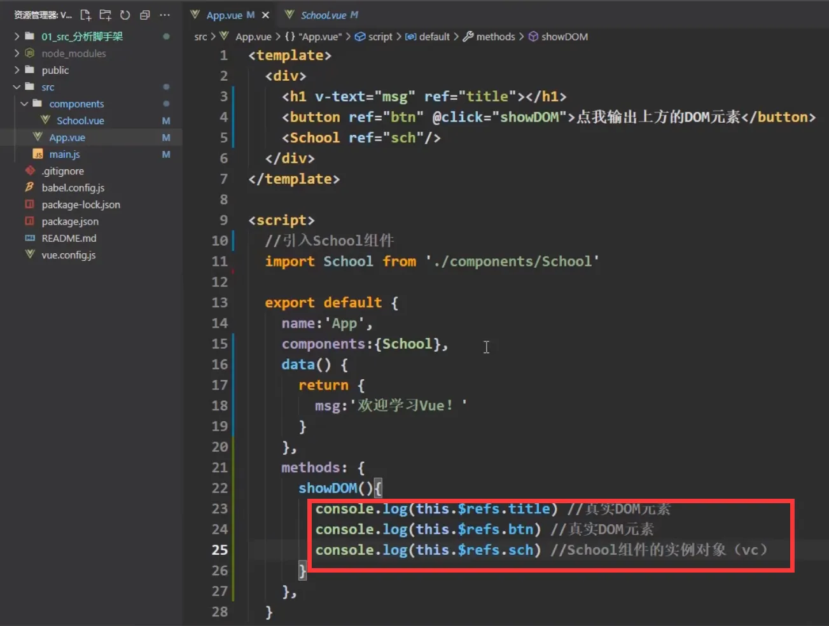
Task: Click the 'export default {' code line
Action: pos(331,303)
